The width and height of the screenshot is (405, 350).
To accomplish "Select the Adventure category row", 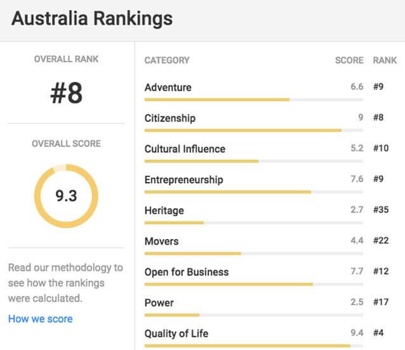I will (168, 87).
